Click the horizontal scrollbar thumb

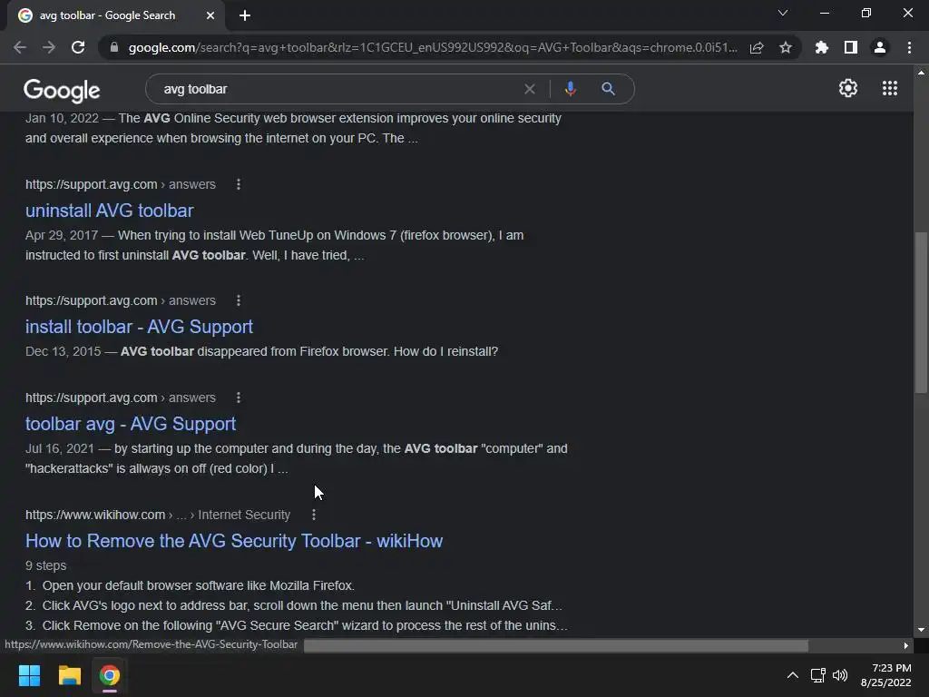[x=556, y=645]
